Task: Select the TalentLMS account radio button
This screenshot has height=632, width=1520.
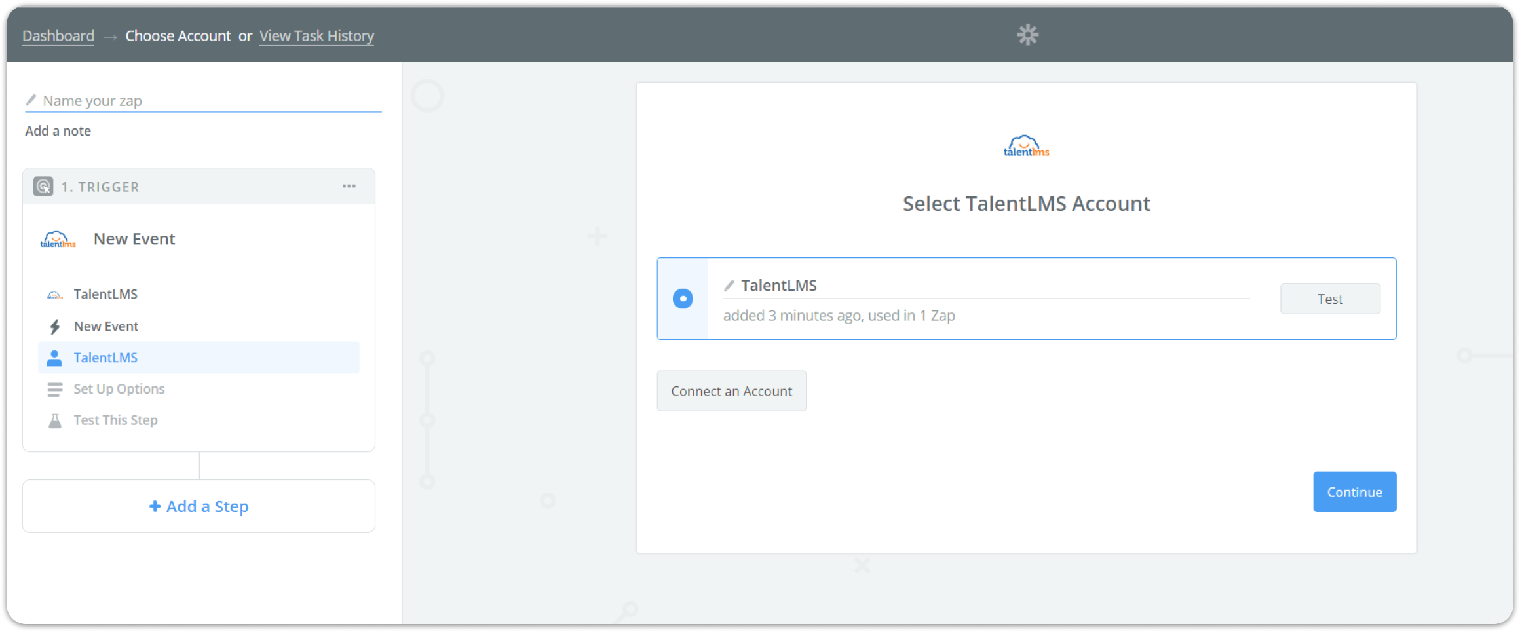Action: [683, 299]
